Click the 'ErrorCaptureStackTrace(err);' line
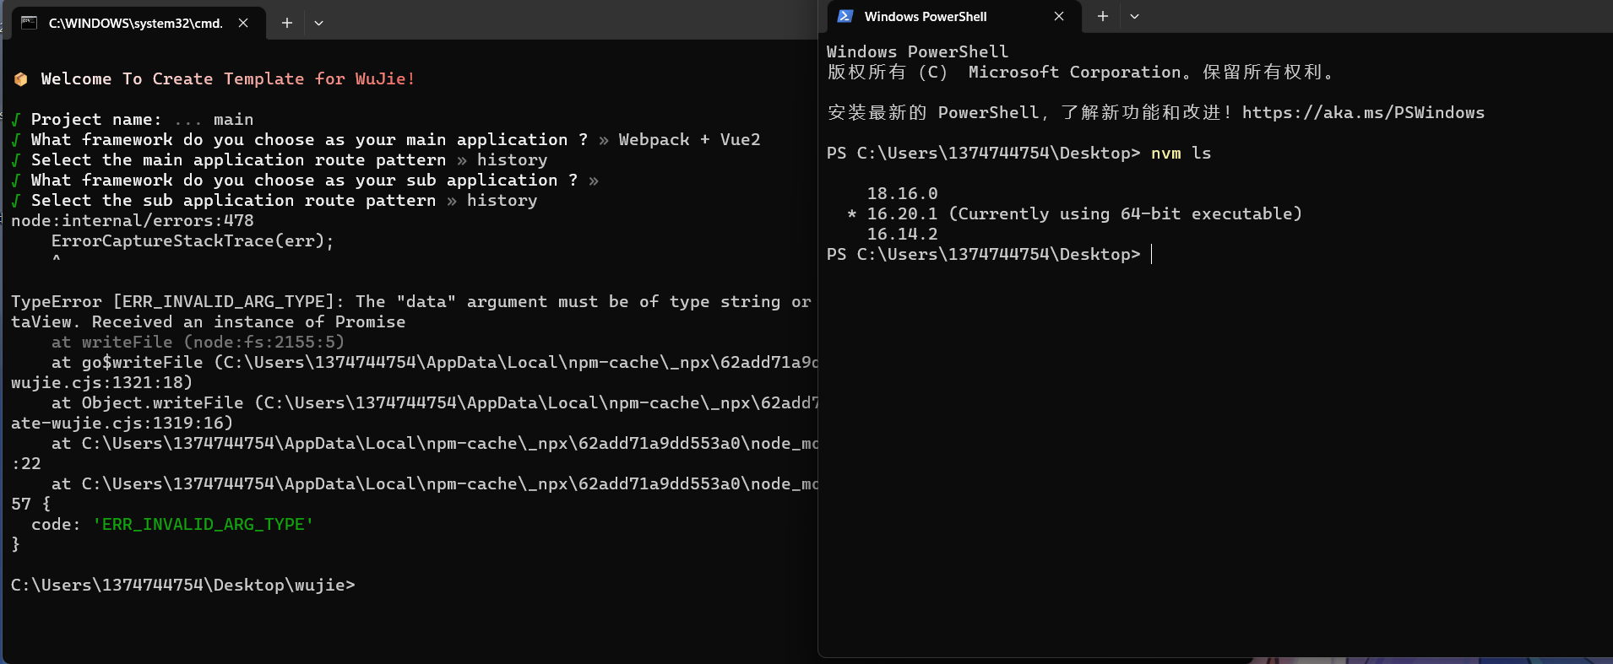 point(193,240)
